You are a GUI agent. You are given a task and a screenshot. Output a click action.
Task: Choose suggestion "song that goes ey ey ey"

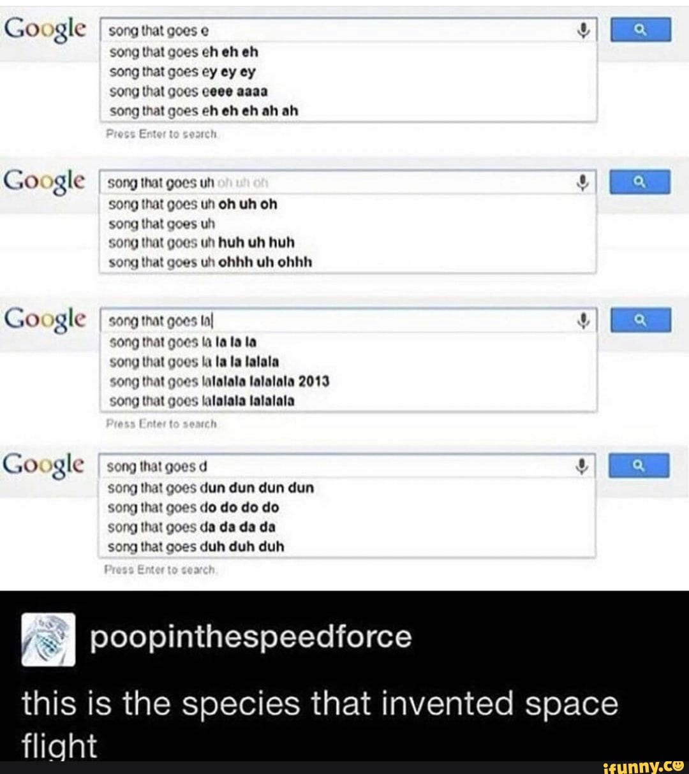coord(182,71)
